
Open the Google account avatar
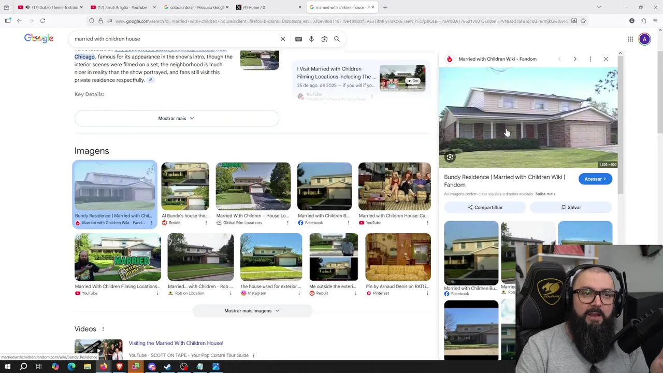(x=644, y=39)
